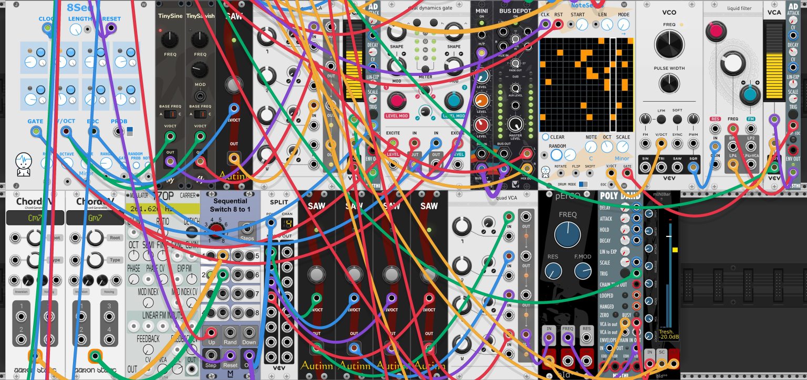Toggle the HANGED switch on POLY DAHD

[x=625, y=307]
